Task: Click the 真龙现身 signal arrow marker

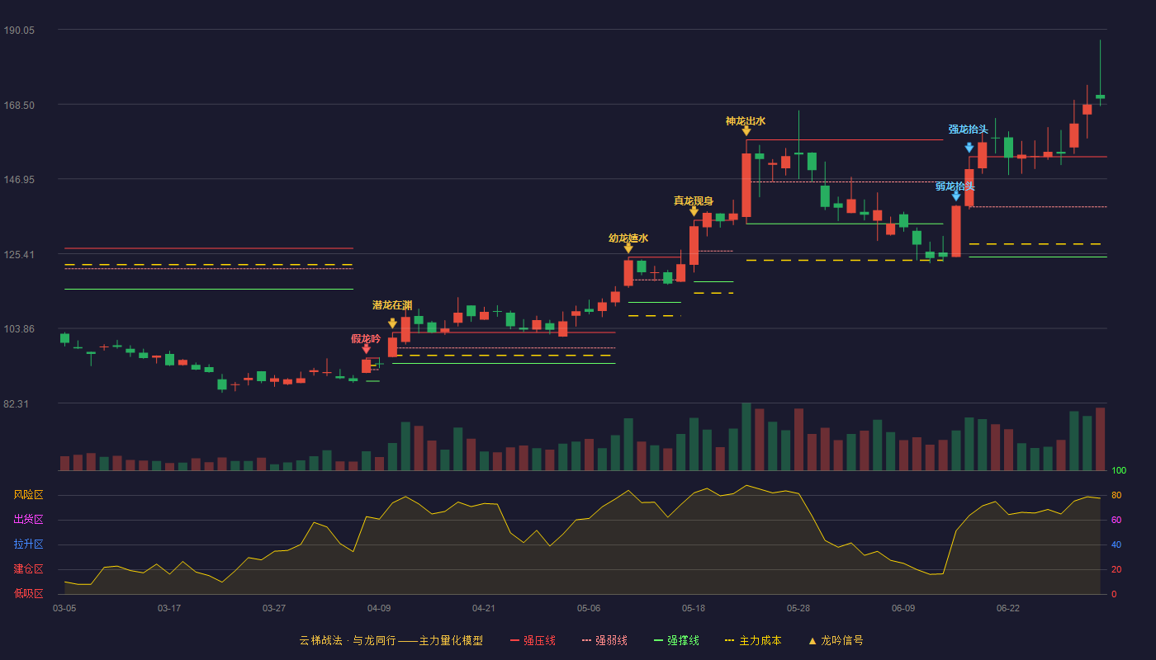Action: point(694,211)
